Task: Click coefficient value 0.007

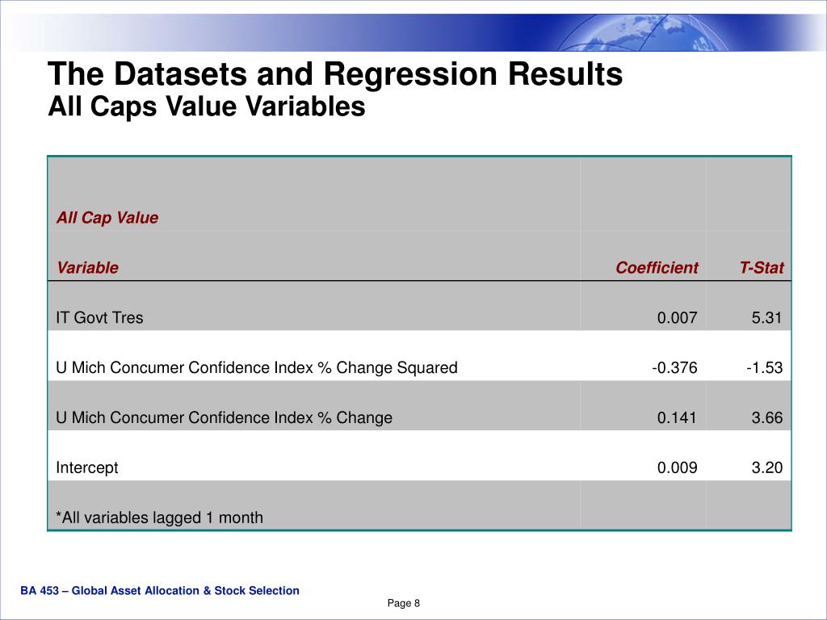Action: pos(678,317)
